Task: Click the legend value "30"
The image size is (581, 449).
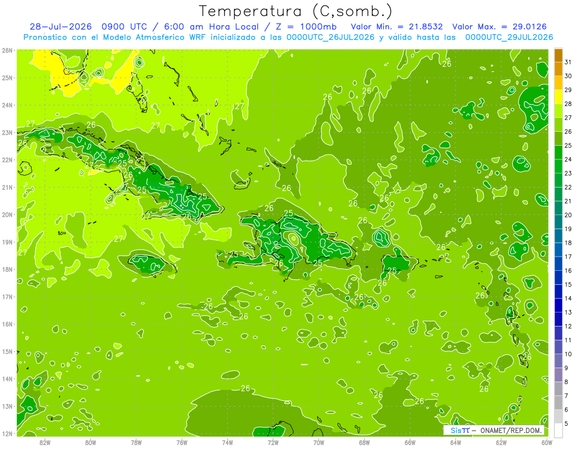Action: coord(568,76)
